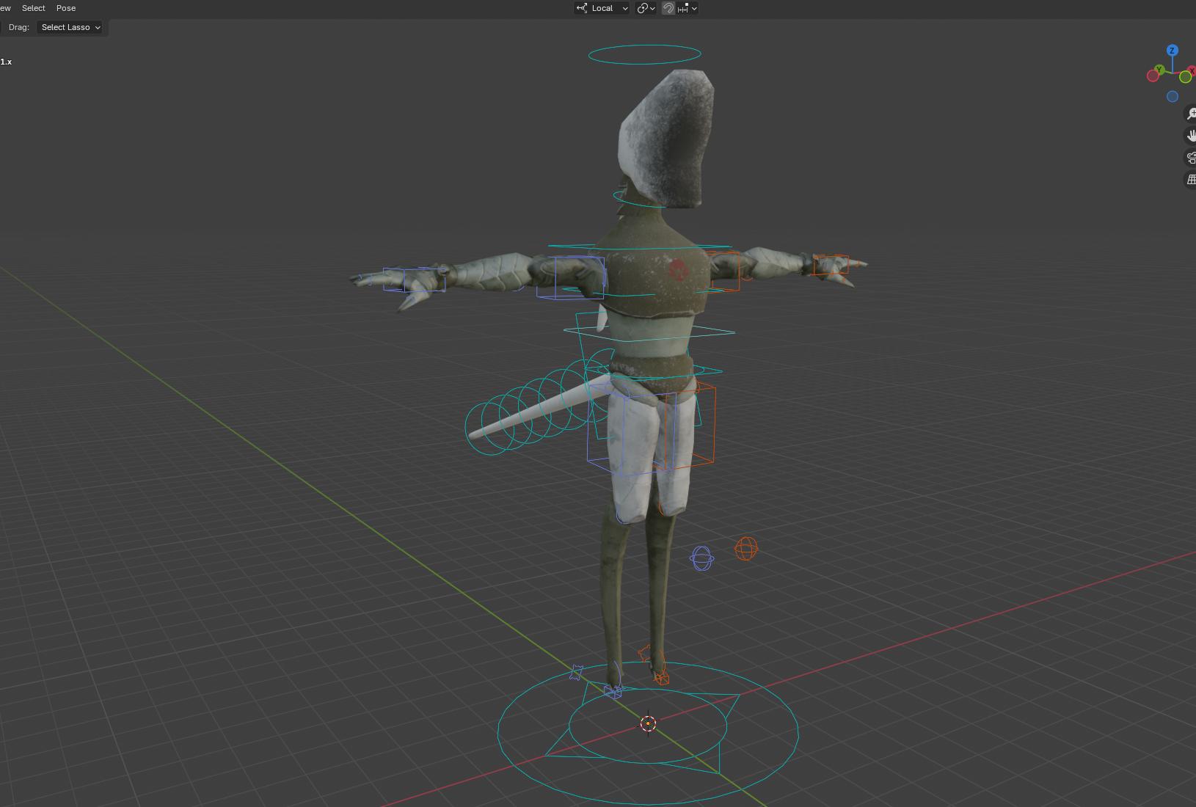Click the red negative X gizmo circle
Image resolution: width=1196 pixels, height=807 pixels.
point(1153,76)
